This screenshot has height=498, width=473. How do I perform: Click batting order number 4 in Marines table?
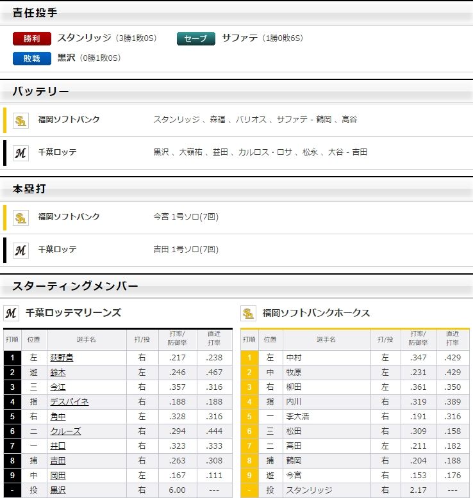pos(12,402)
